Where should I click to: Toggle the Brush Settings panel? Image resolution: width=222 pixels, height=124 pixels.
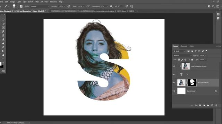click(21, 6)
